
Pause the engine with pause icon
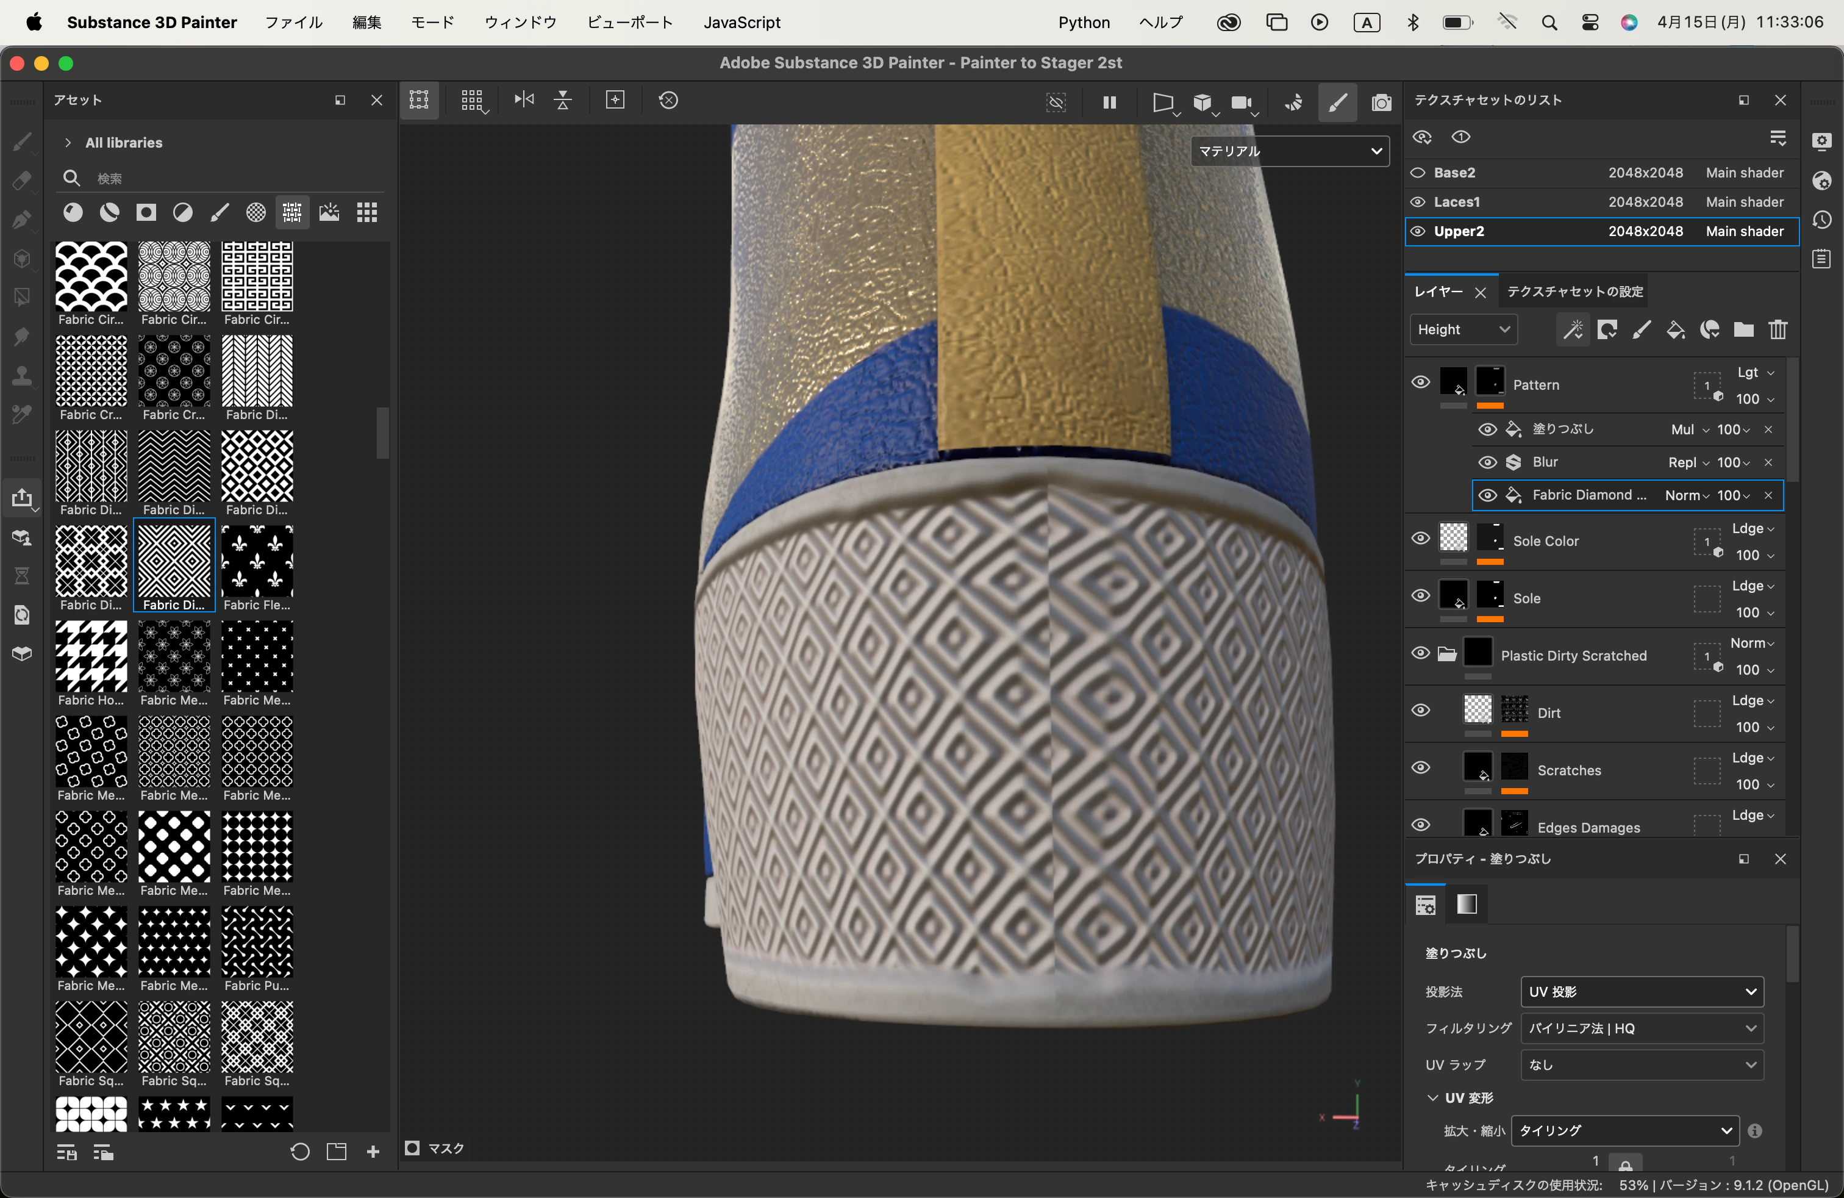[x=1109, y=101]
